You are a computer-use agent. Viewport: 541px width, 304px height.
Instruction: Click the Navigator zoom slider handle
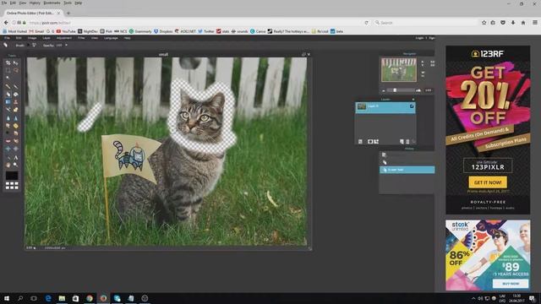[x=395, y=90]
